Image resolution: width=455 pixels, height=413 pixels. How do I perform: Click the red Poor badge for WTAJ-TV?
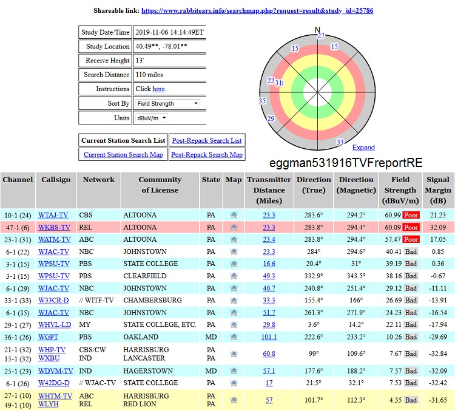411,215
